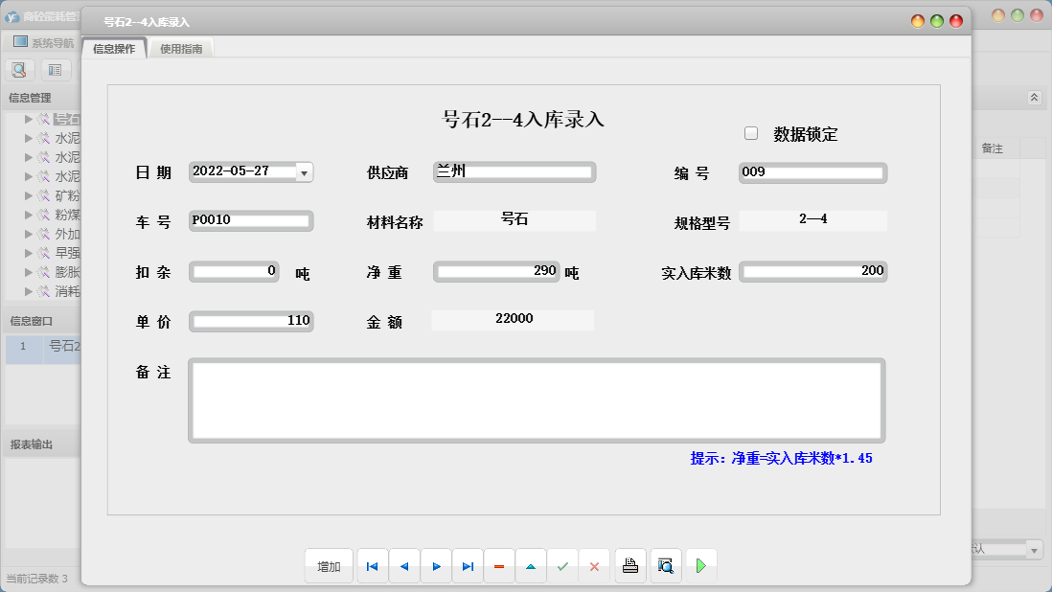Go to last record using skip-forward arrow
Image resolution: width=1052 pixels, height=592 pixels.
tap(468, 565)
